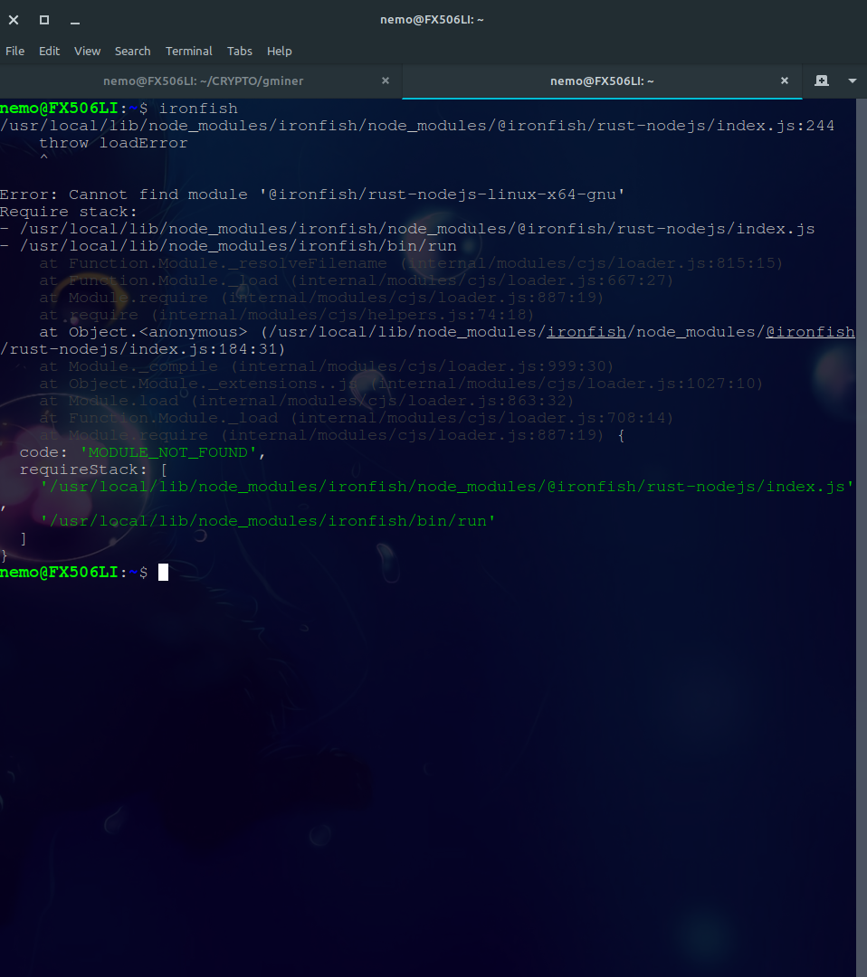Viewport: 867px width, 977px height.
Task: Click the 'at Module._compile' stack line
Action: click(x=327, y=366)
